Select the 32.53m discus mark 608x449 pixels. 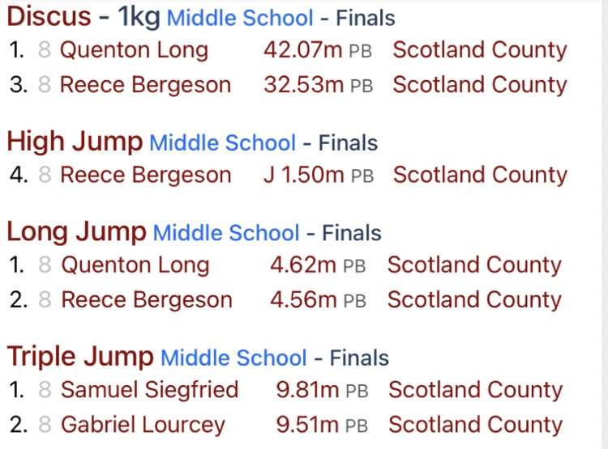tap(303, 85)
